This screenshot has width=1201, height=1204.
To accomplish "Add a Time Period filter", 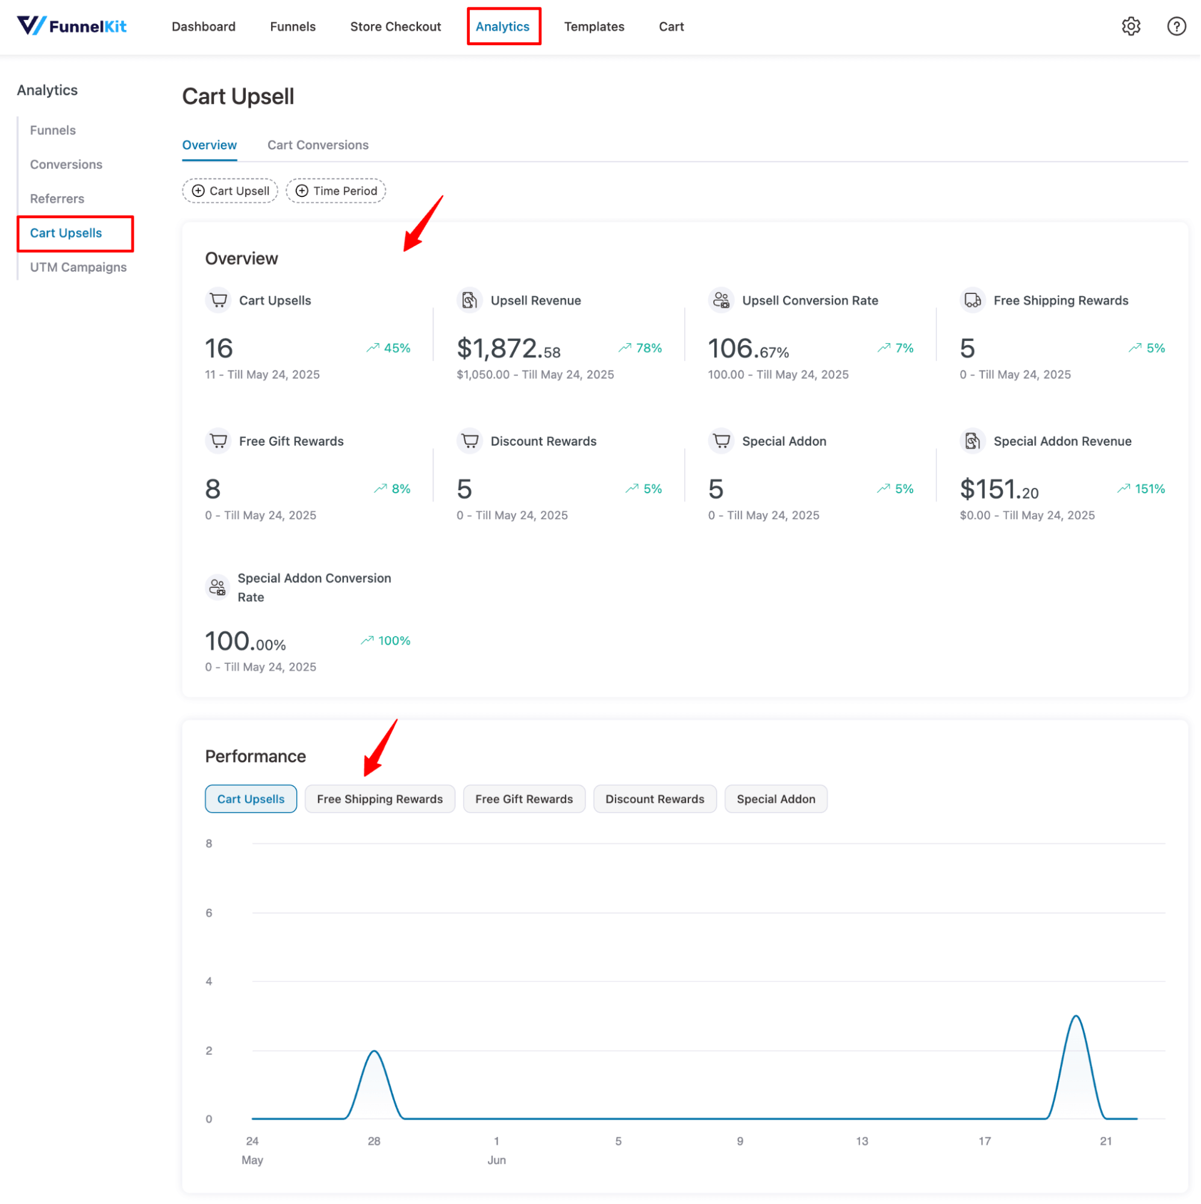I will (336, 191).
